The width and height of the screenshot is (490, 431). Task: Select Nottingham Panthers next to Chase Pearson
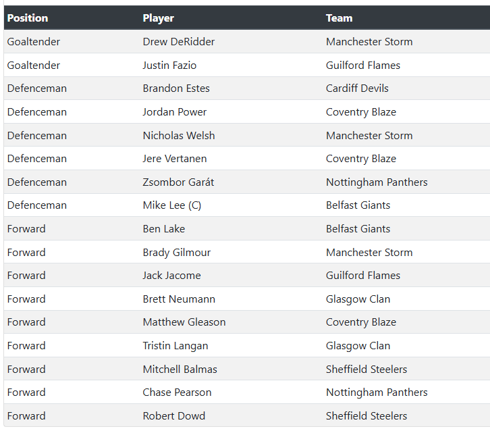pyautogui.click(x=377, y=392)
